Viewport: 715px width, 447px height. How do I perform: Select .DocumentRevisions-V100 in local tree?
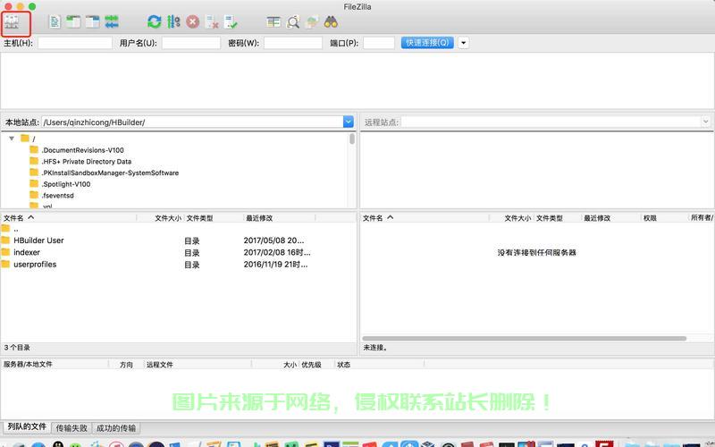[77, 149]
